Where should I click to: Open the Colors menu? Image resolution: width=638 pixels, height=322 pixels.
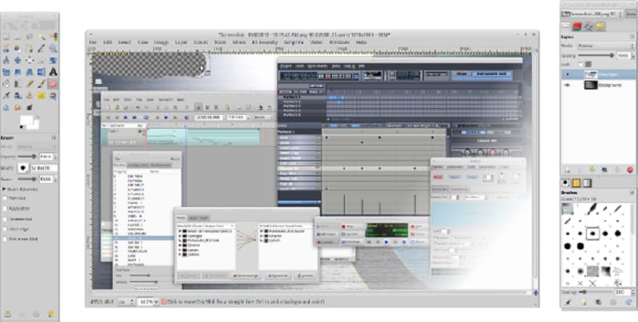pyautogui.click(x=200, y=42)
